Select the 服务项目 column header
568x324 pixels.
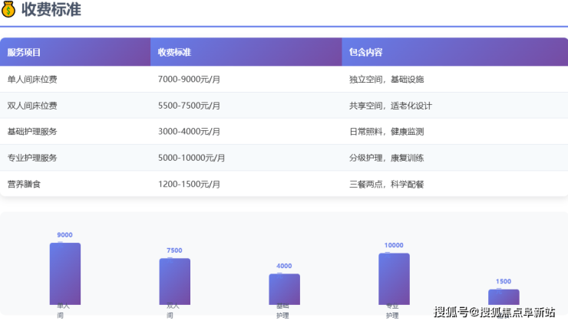pyautogui.click(x=24, y=53)
